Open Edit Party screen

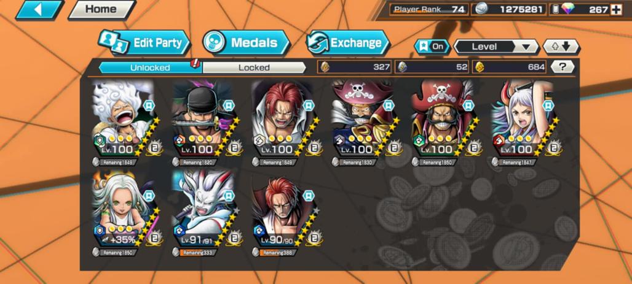point(144,43)
